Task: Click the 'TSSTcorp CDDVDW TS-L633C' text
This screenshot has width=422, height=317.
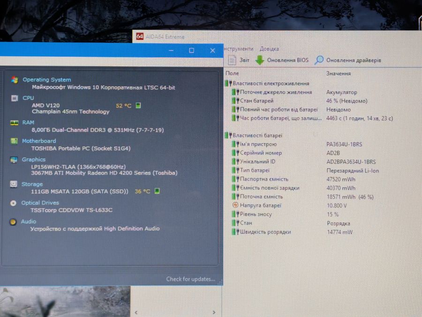Action: pos(71,210)
